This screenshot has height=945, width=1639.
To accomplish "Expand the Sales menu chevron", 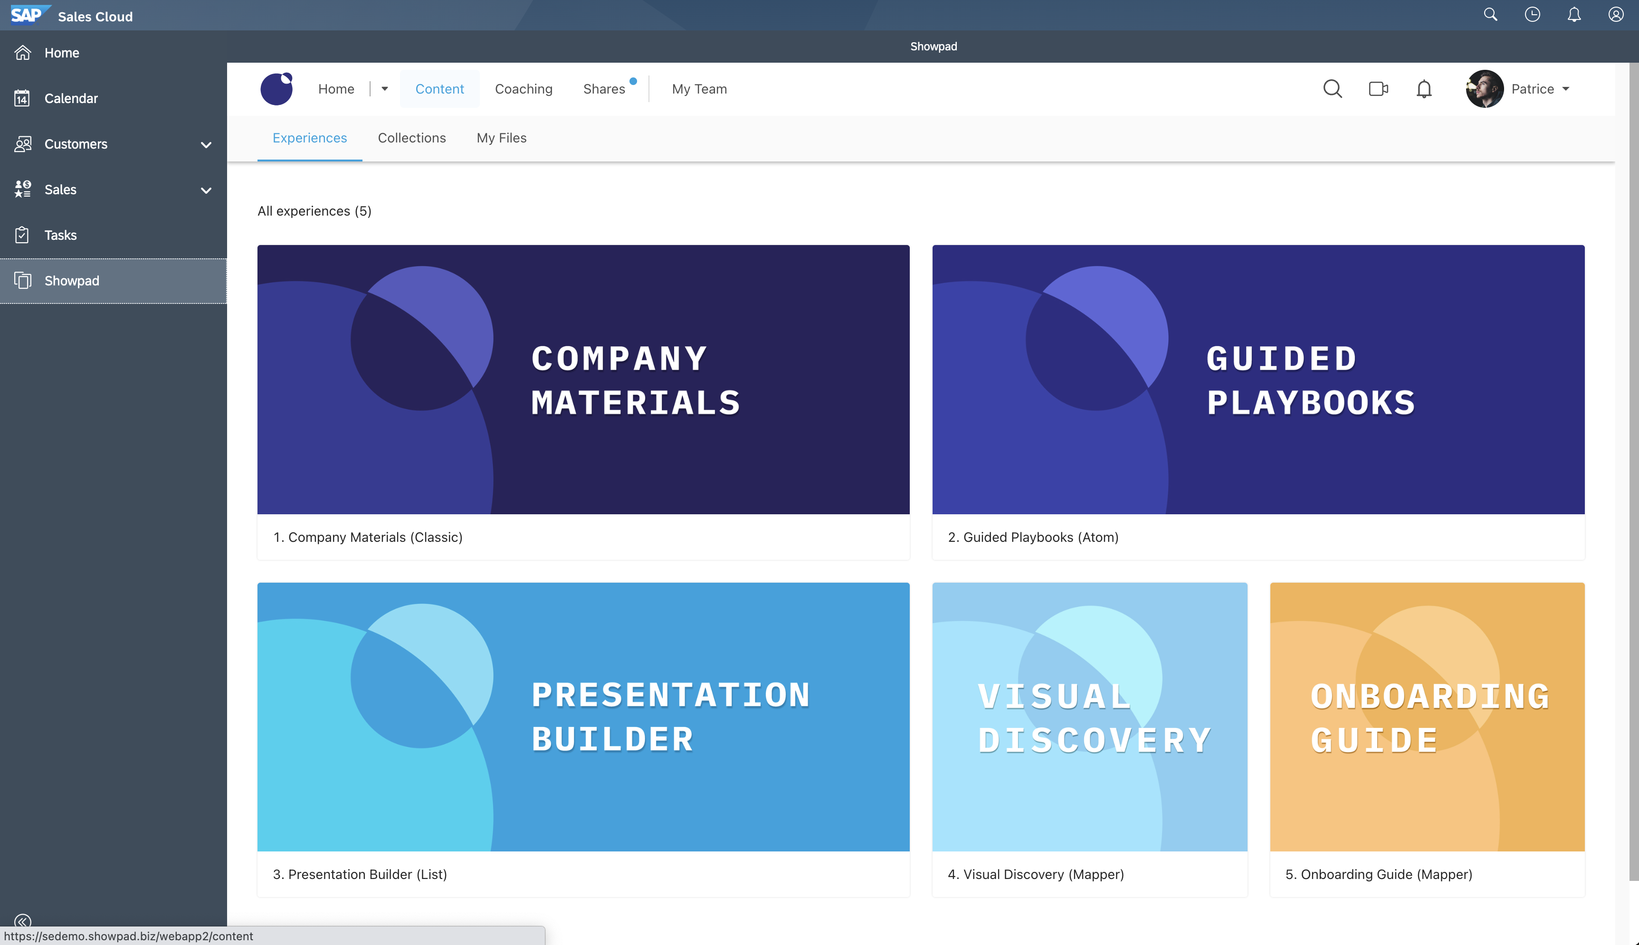I will tap(206, 190).
